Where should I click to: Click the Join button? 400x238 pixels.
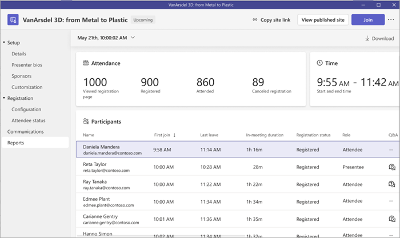[367, 20]
